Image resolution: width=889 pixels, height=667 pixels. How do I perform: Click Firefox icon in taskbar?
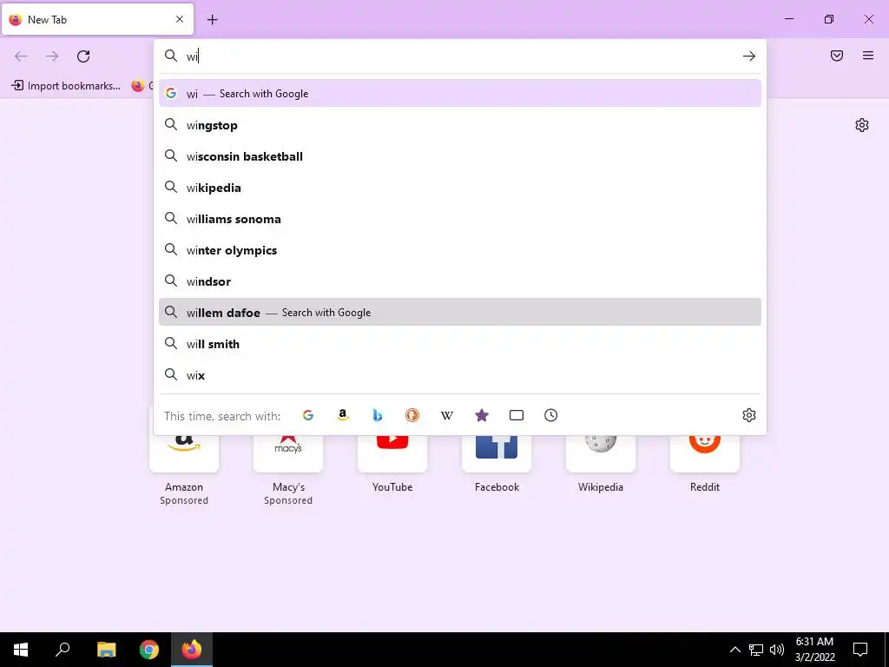[192, 650]
